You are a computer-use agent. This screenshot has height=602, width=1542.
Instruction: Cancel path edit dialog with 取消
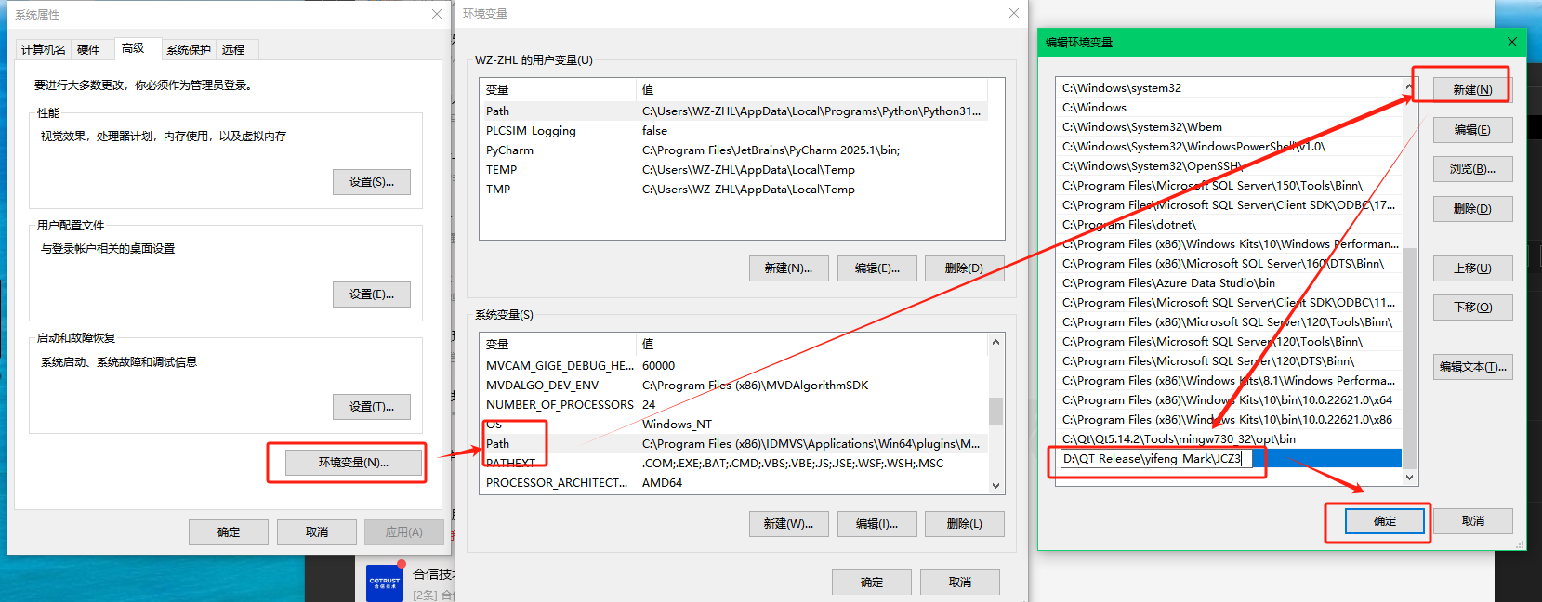1473,521
